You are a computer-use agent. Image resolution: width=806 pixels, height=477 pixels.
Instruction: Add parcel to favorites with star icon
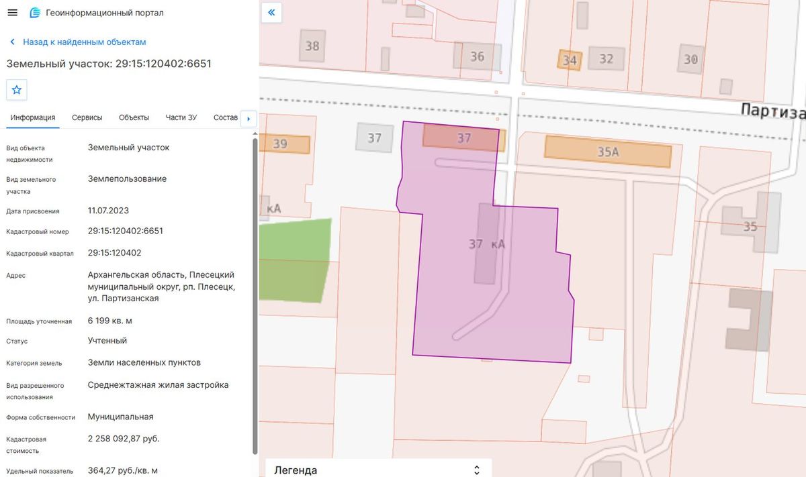coord(17,90)
